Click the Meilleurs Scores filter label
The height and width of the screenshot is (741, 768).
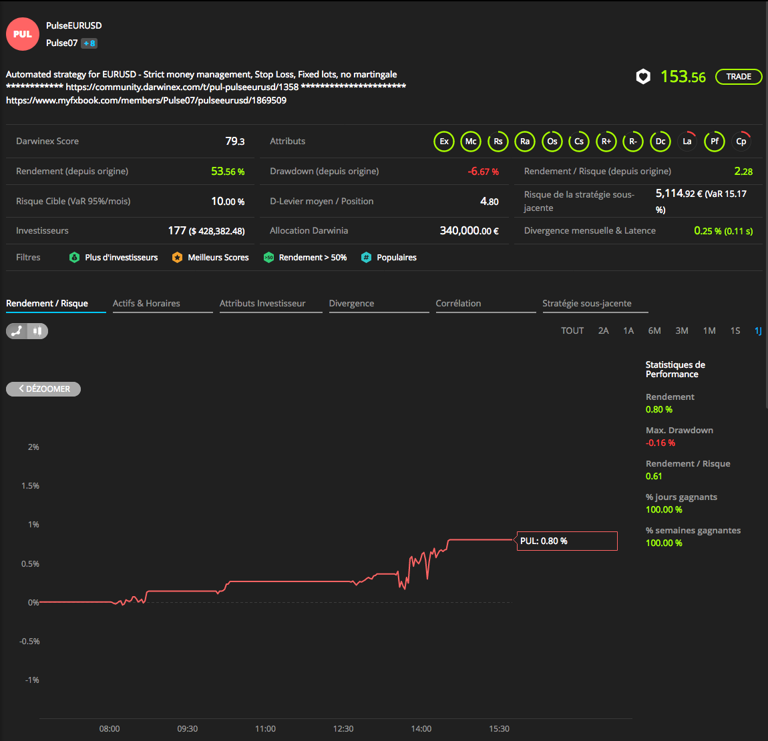(218, 258)
